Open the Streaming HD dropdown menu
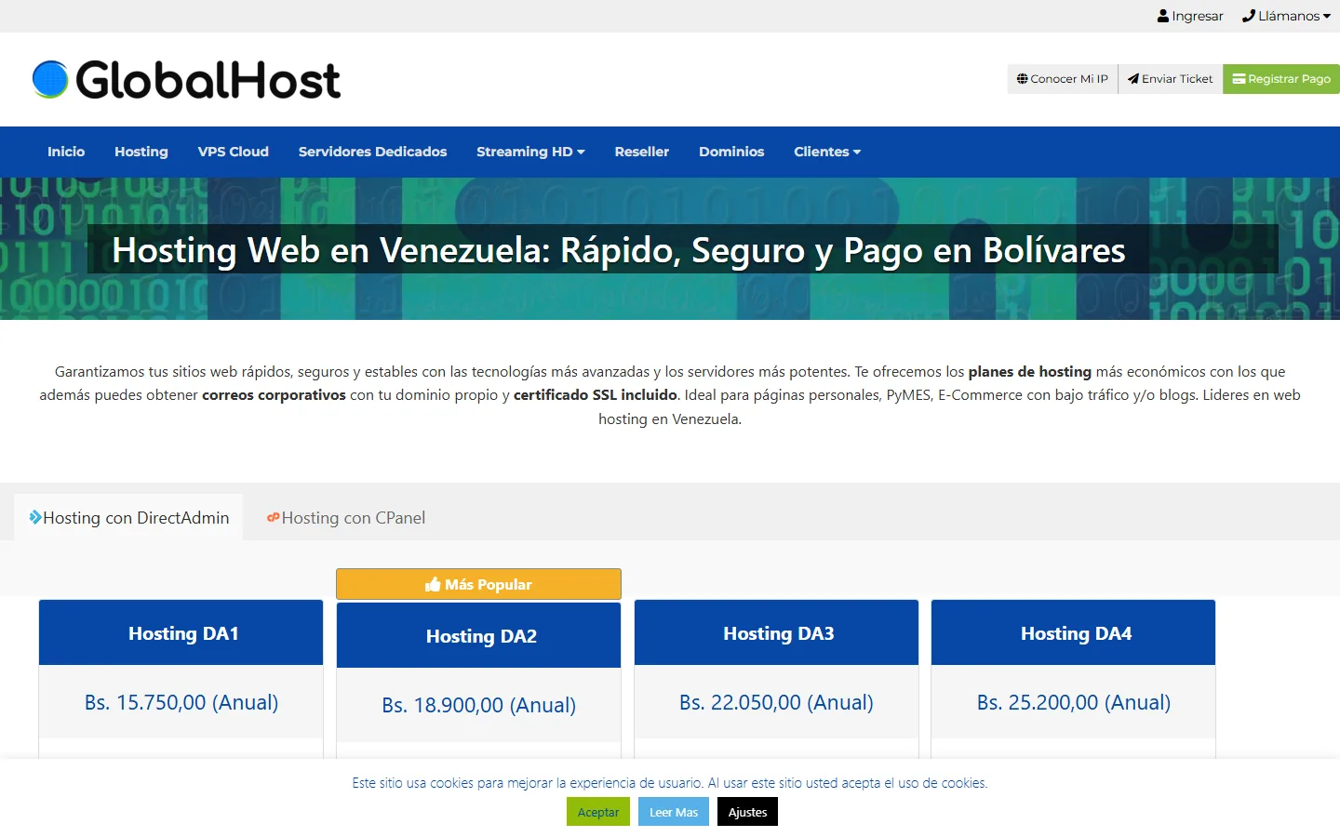The width and height of the screenshot is (1340, 837). (x=530, y=152)
